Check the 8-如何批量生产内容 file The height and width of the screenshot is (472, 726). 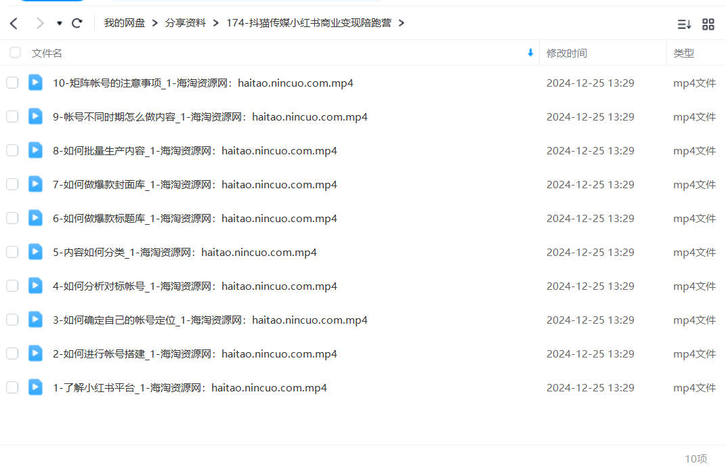tap(12, 150)
